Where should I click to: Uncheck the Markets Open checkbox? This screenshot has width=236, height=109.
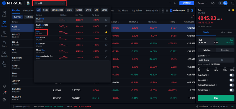click(171, 10)
